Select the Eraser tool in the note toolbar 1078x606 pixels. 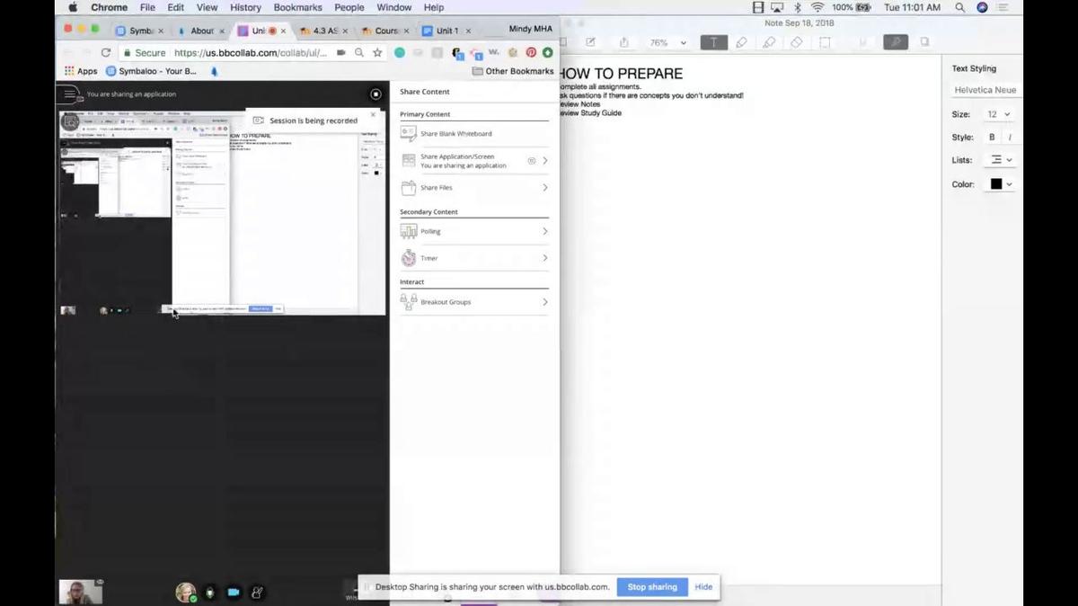pos(797,42)
